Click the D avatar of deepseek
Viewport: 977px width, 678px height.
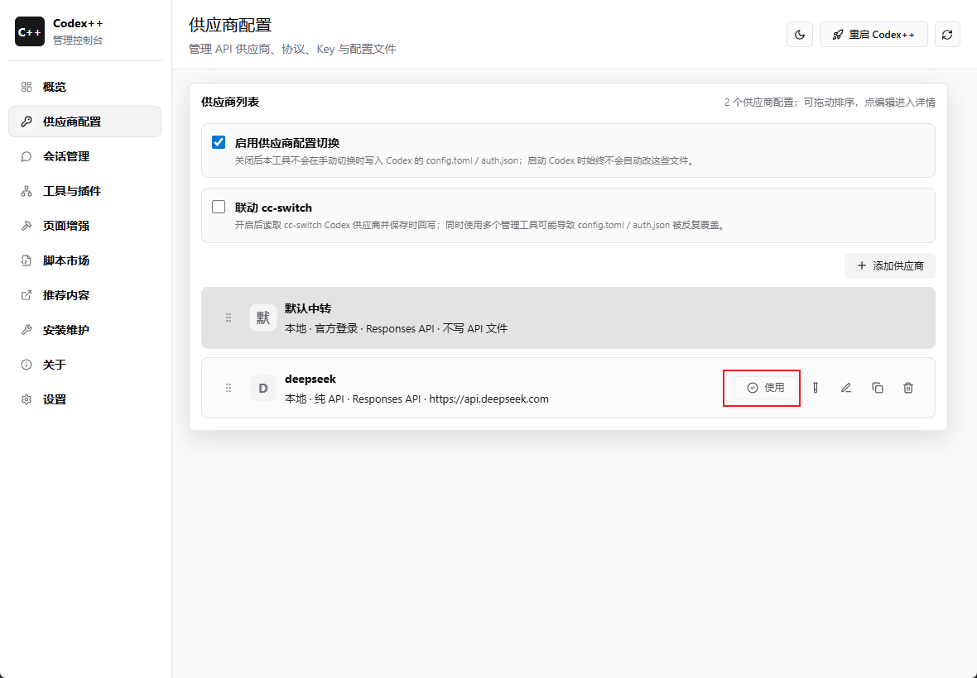(x=263, y=388)
